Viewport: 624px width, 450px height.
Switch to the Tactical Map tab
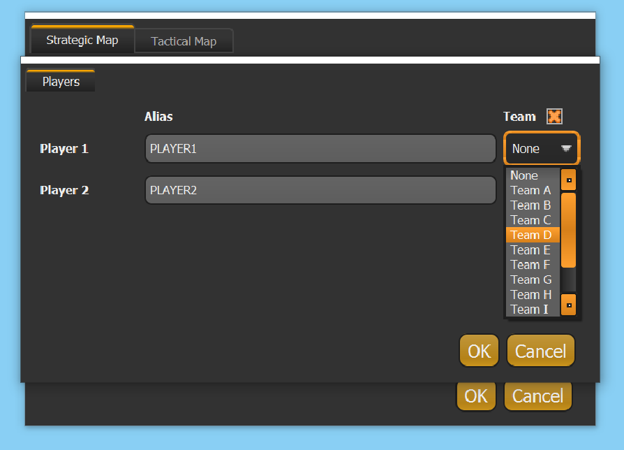click(184, 41)
